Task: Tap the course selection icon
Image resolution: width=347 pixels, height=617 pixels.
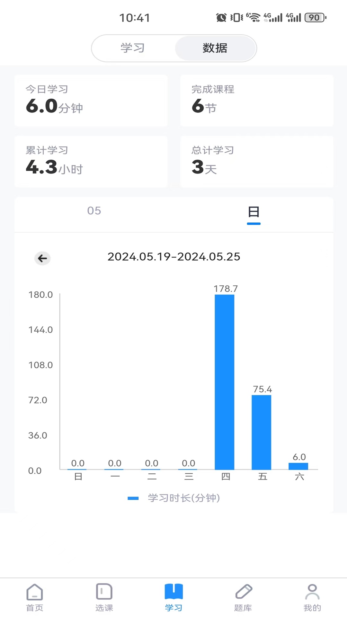Action: [x=104, y=592]
